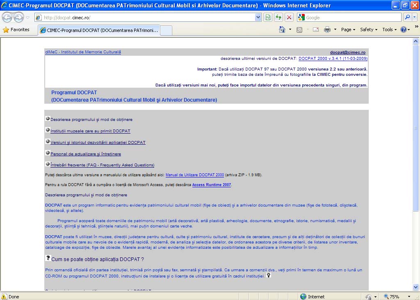Open Instituții muzeale care au primit DOCPAT link
This screenshot has width=420, height=300.
pos(90,131)
